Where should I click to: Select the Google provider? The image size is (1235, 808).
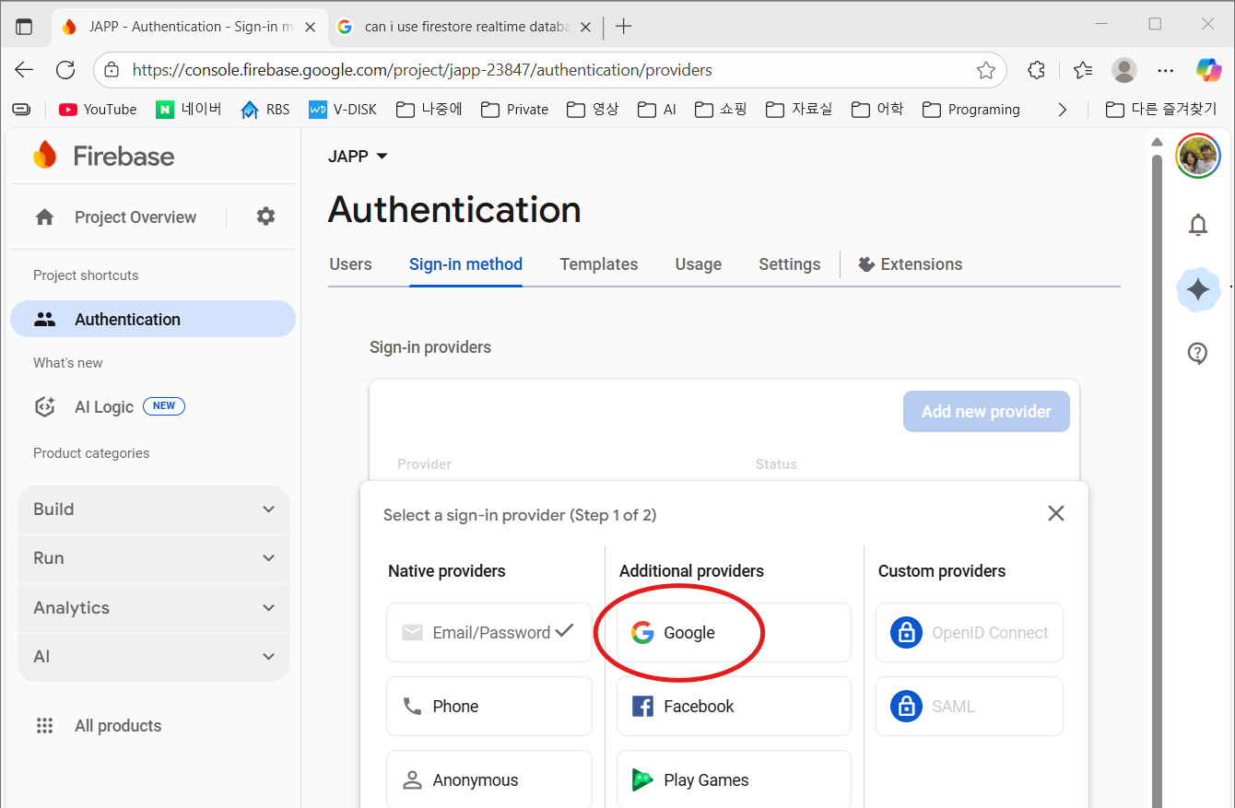pos(734,633)
